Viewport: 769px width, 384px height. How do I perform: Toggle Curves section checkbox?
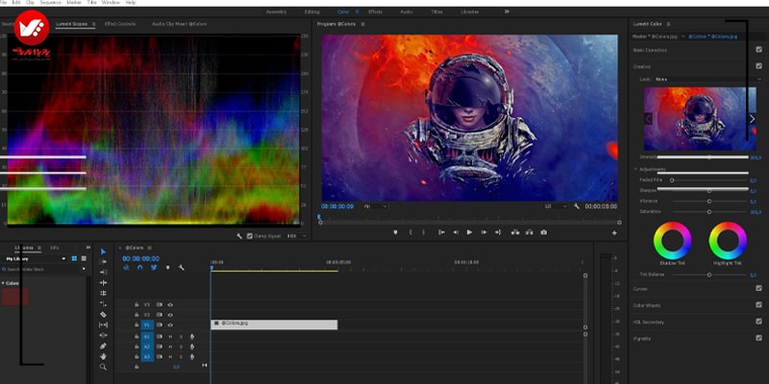pyautogui.click(x=759, y=288)
